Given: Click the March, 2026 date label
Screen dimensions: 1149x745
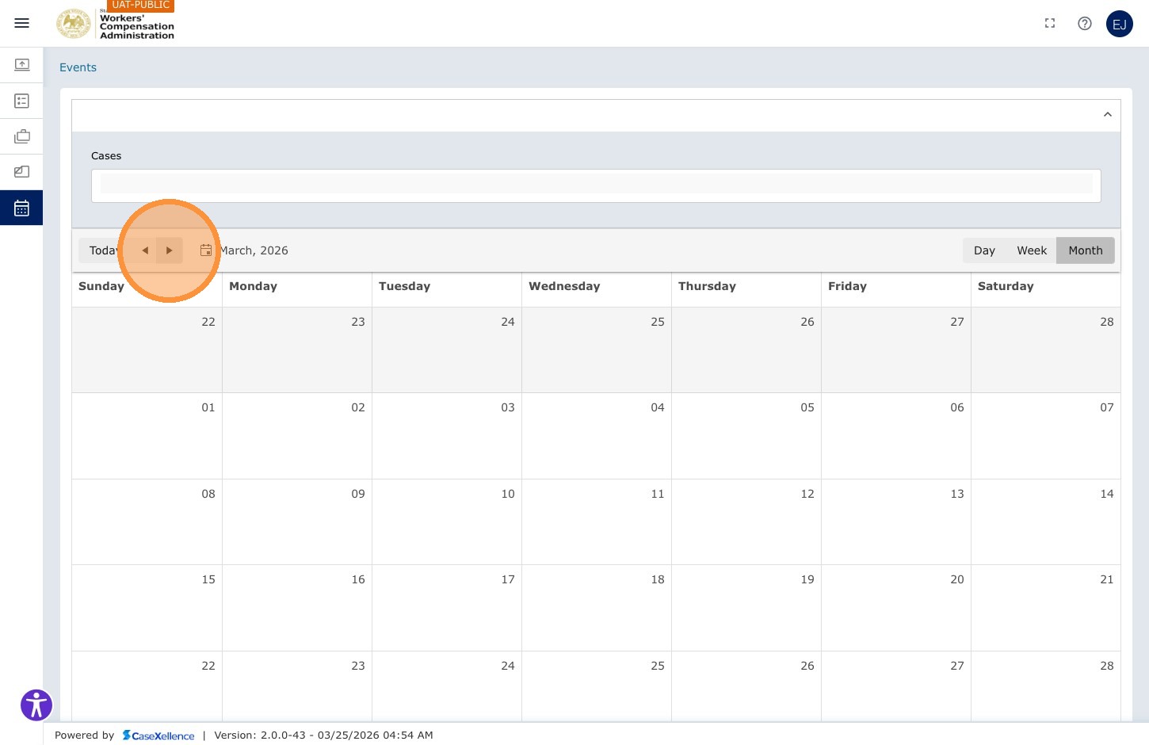Looking at the screenshot, I should (254, 250).
